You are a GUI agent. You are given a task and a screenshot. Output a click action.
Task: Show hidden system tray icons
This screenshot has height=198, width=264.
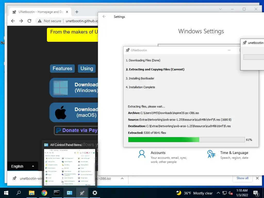pos(218,193)
